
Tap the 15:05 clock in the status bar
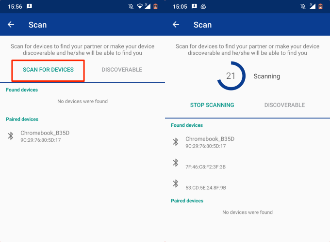pos(180,6)
